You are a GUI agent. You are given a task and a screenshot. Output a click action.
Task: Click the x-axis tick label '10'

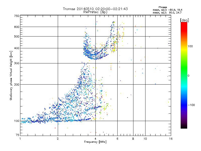point(145,139)
